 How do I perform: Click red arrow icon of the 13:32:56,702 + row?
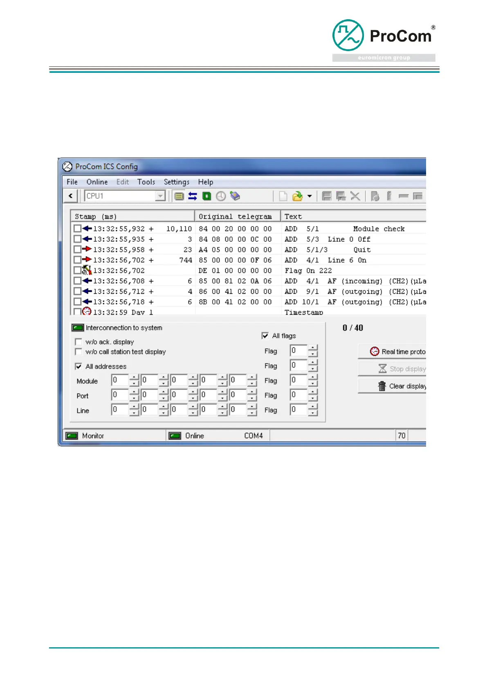(87, 260)
